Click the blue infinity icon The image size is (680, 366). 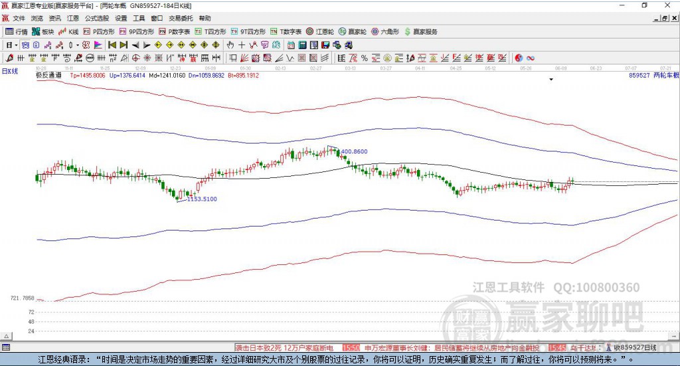pyautogui.click(x=531, y=58)
